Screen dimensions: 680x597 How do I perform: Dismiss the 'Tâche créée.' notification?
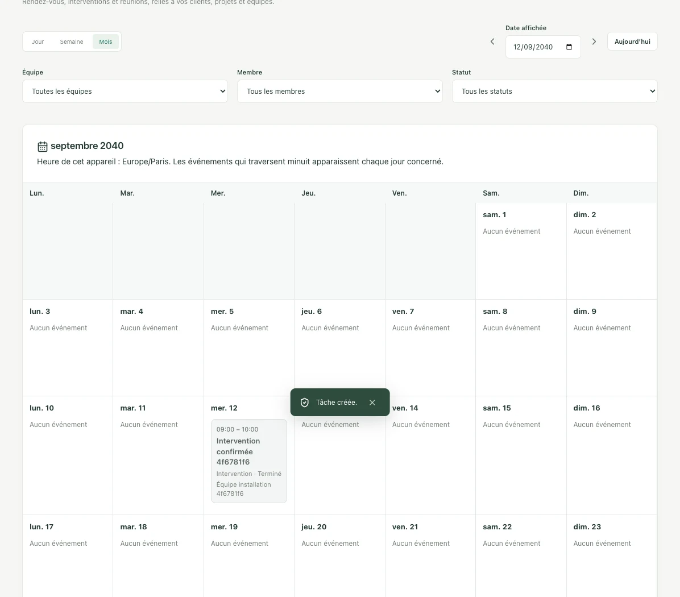tap(372, 403)
